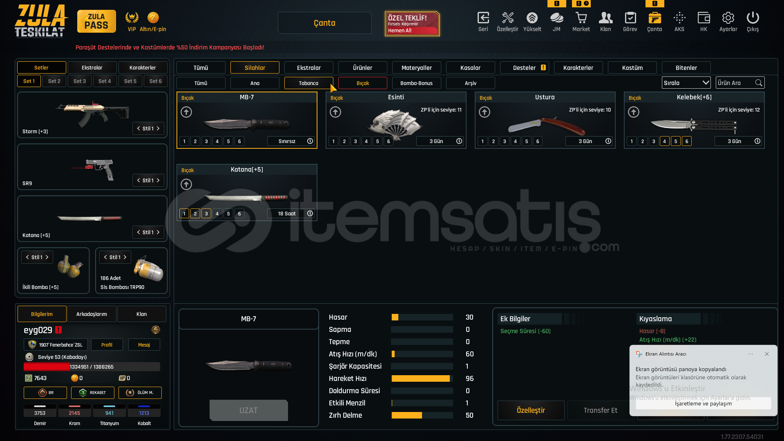Focus the Ürün Ara search field

pos(740,83)
